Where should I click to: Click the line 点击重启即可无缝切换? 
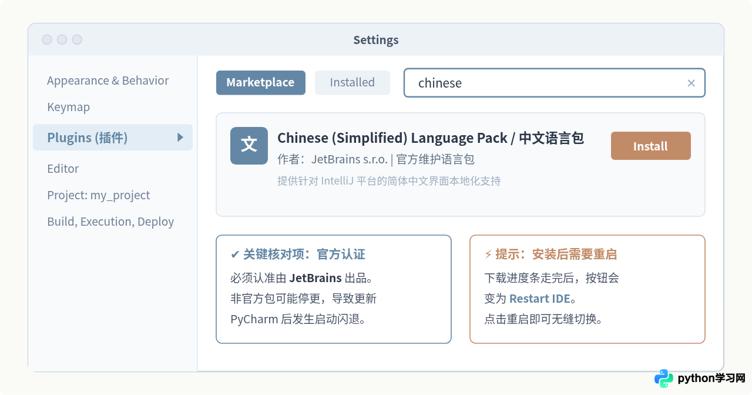[x=543, y=320]
